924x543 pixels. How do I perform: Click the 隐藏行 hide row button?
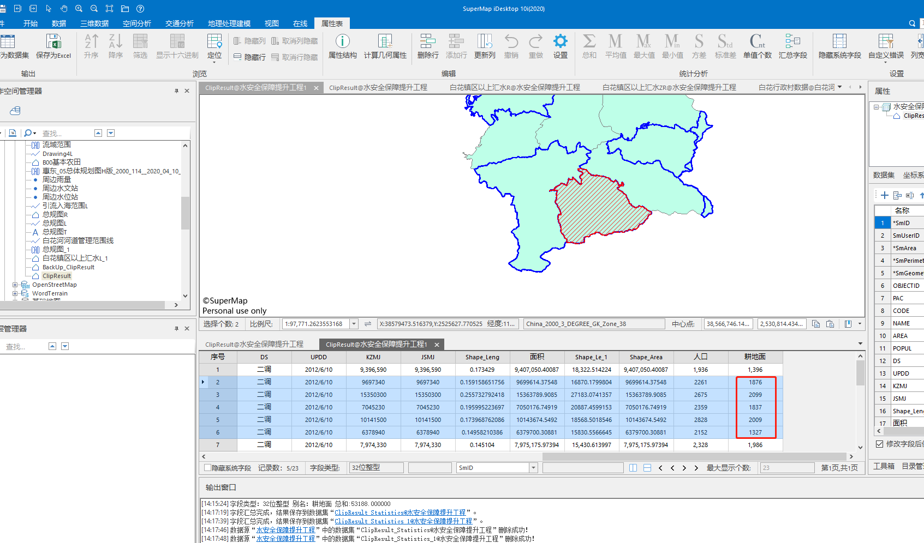[249, 57]
